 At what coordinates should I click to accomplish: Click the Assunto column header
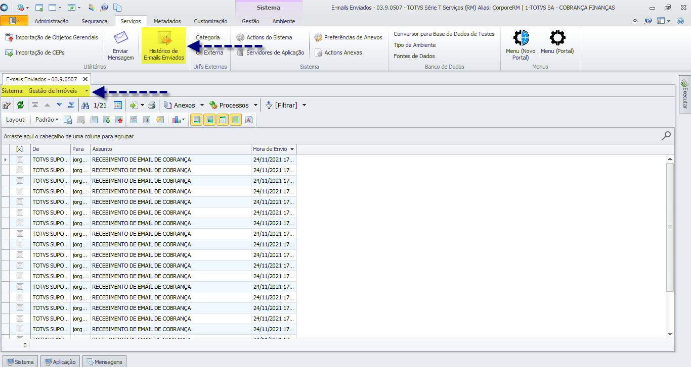point(171,149)
